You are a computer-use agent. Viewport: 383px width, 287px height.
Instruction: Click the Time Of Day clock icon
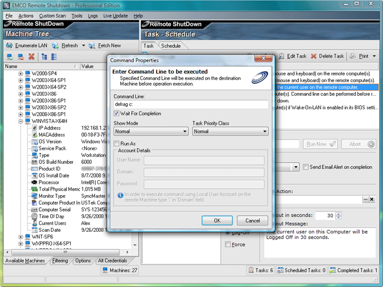tap(34, 216)
